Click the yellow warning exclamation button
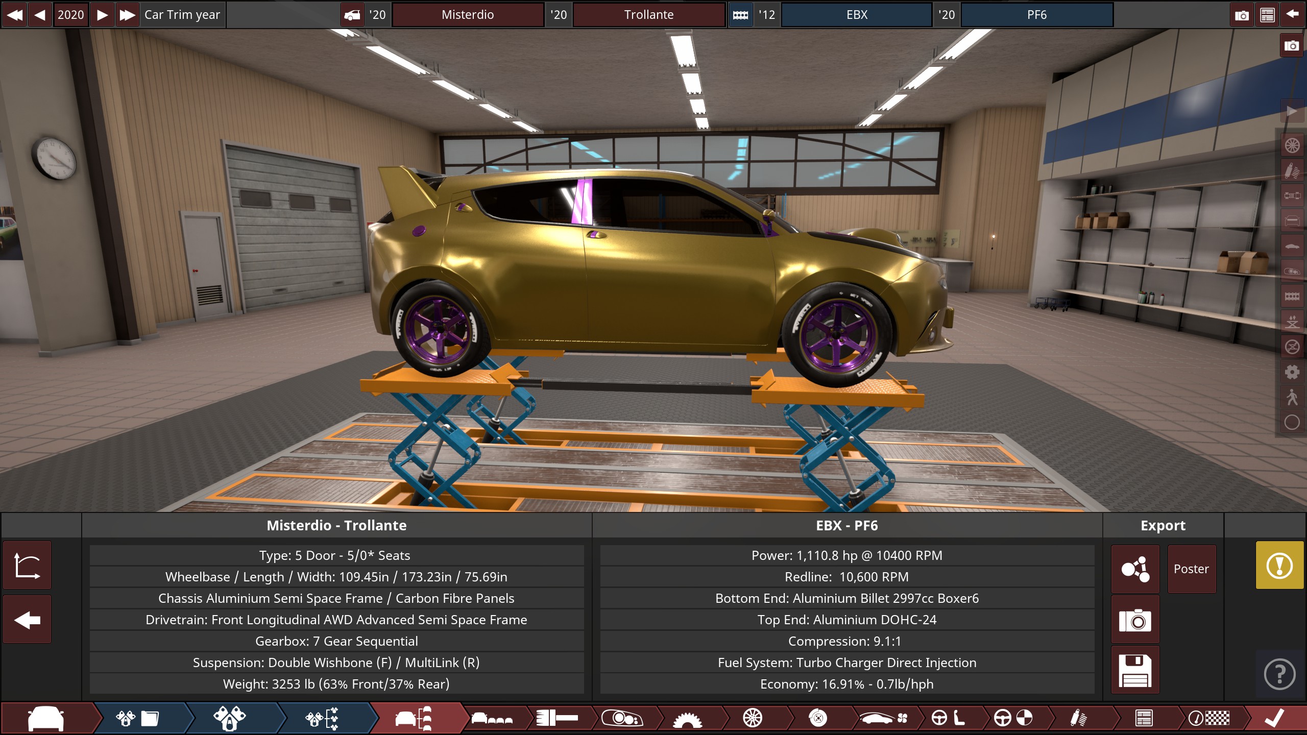The width and height of the screenshot is (1307, 735). [1279, 566]
